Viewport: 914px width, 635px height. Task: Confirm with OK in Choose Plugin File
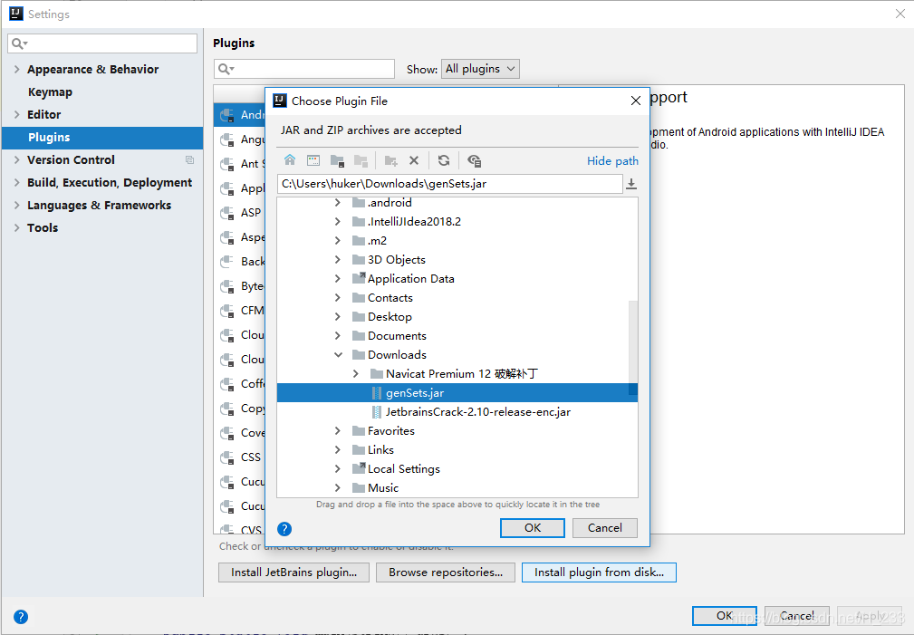pos(533,528)
